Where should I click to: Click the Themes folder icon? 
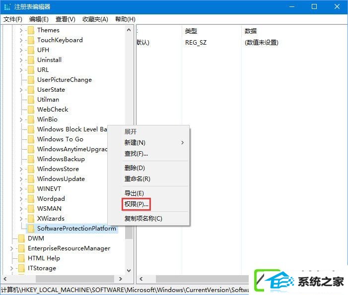click(x=31, y=30)
